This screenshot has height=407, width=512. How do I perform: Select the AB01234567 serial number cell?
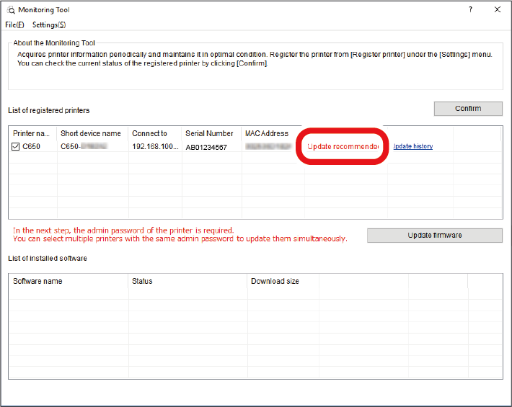(x=206, y=146)
